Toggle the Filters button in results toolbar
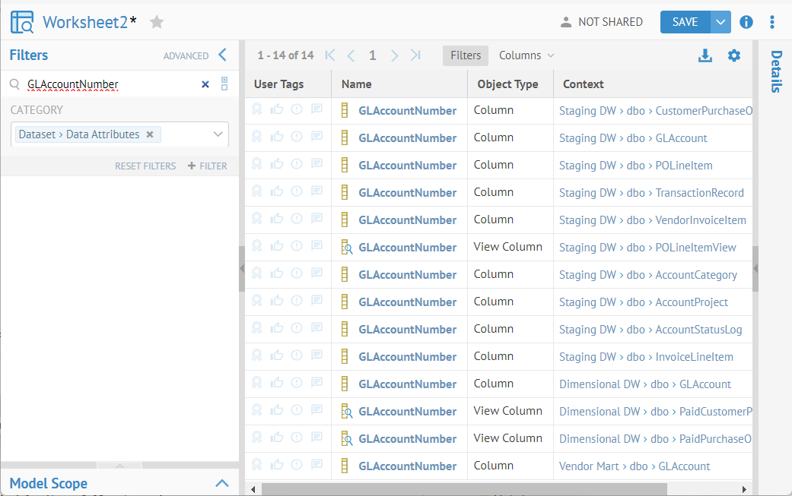792x496 pixels. click(465, 55)
